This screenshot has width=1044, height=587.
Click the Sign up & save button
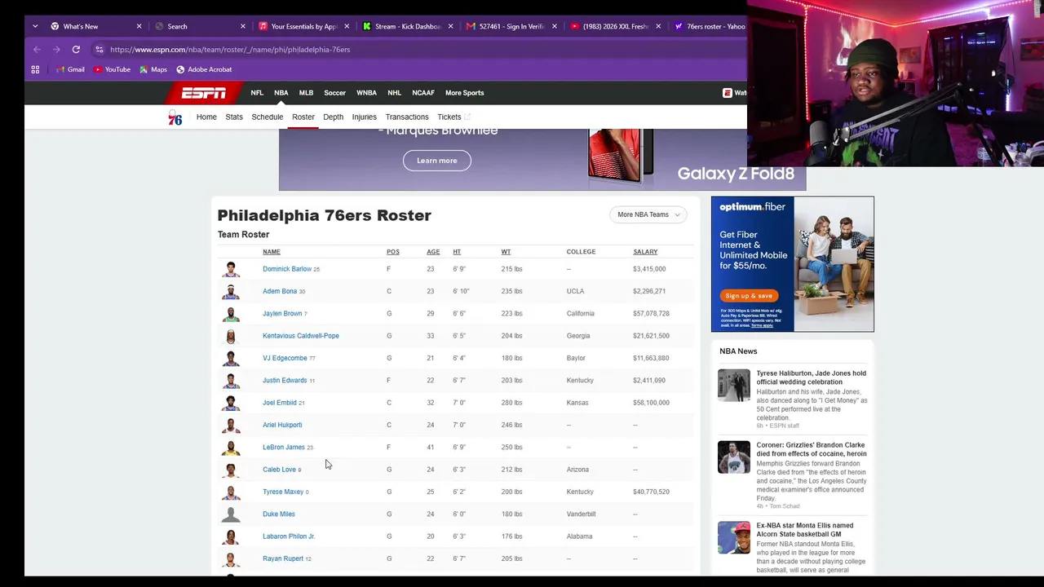point(749,296)
